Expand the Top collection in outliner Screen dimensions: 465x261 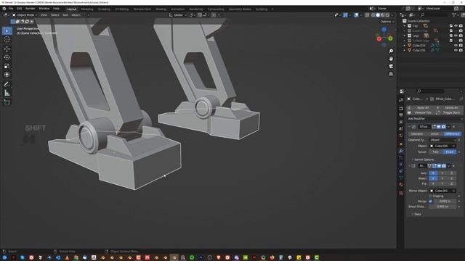tap(405, 26)
